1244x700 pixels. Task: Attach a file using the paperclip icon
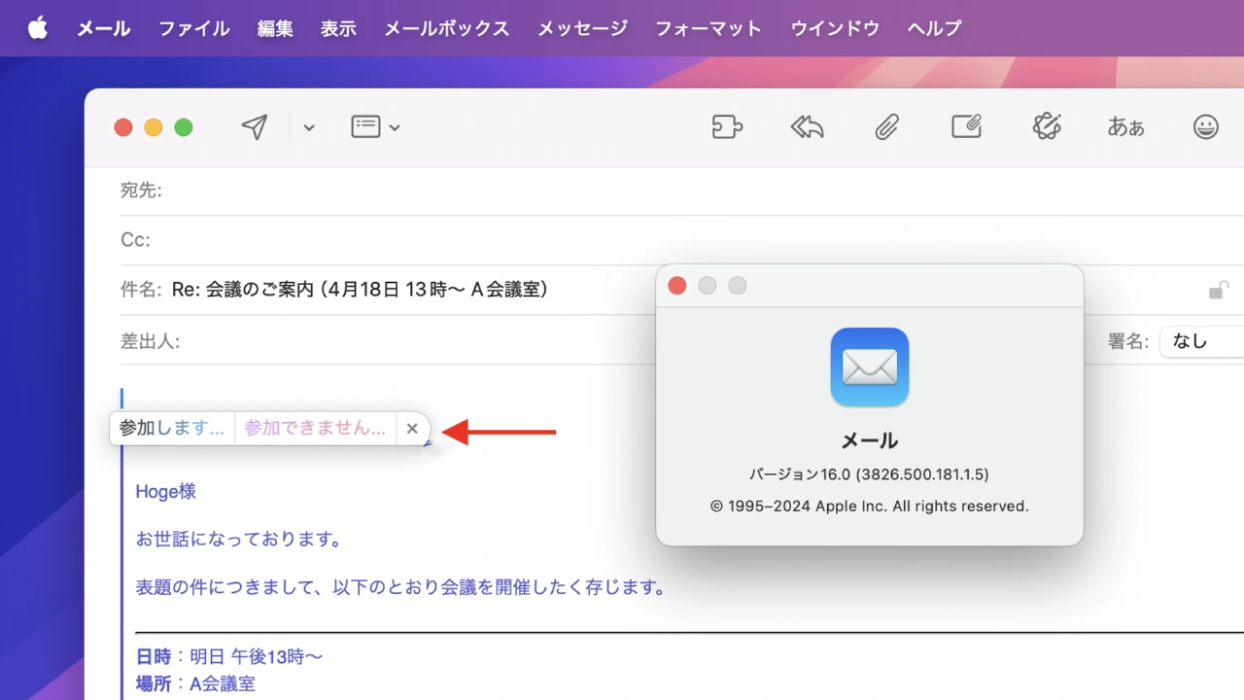pyautogui.click(x=886, y=127)
